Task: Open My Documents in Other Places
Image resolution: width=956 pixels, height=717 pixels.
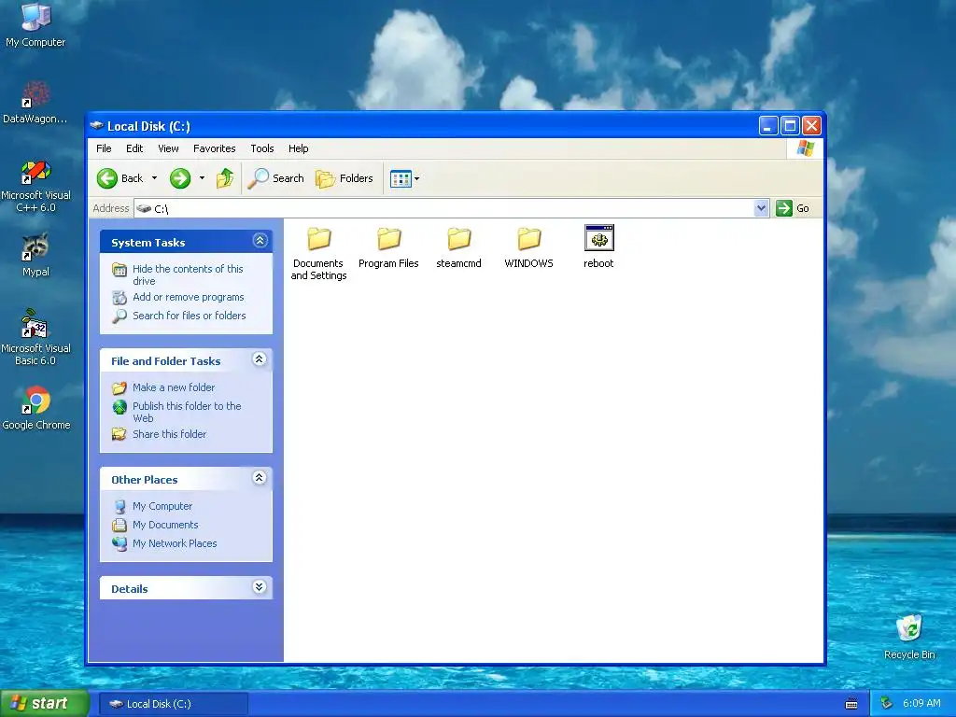Action: coord(165,525)
